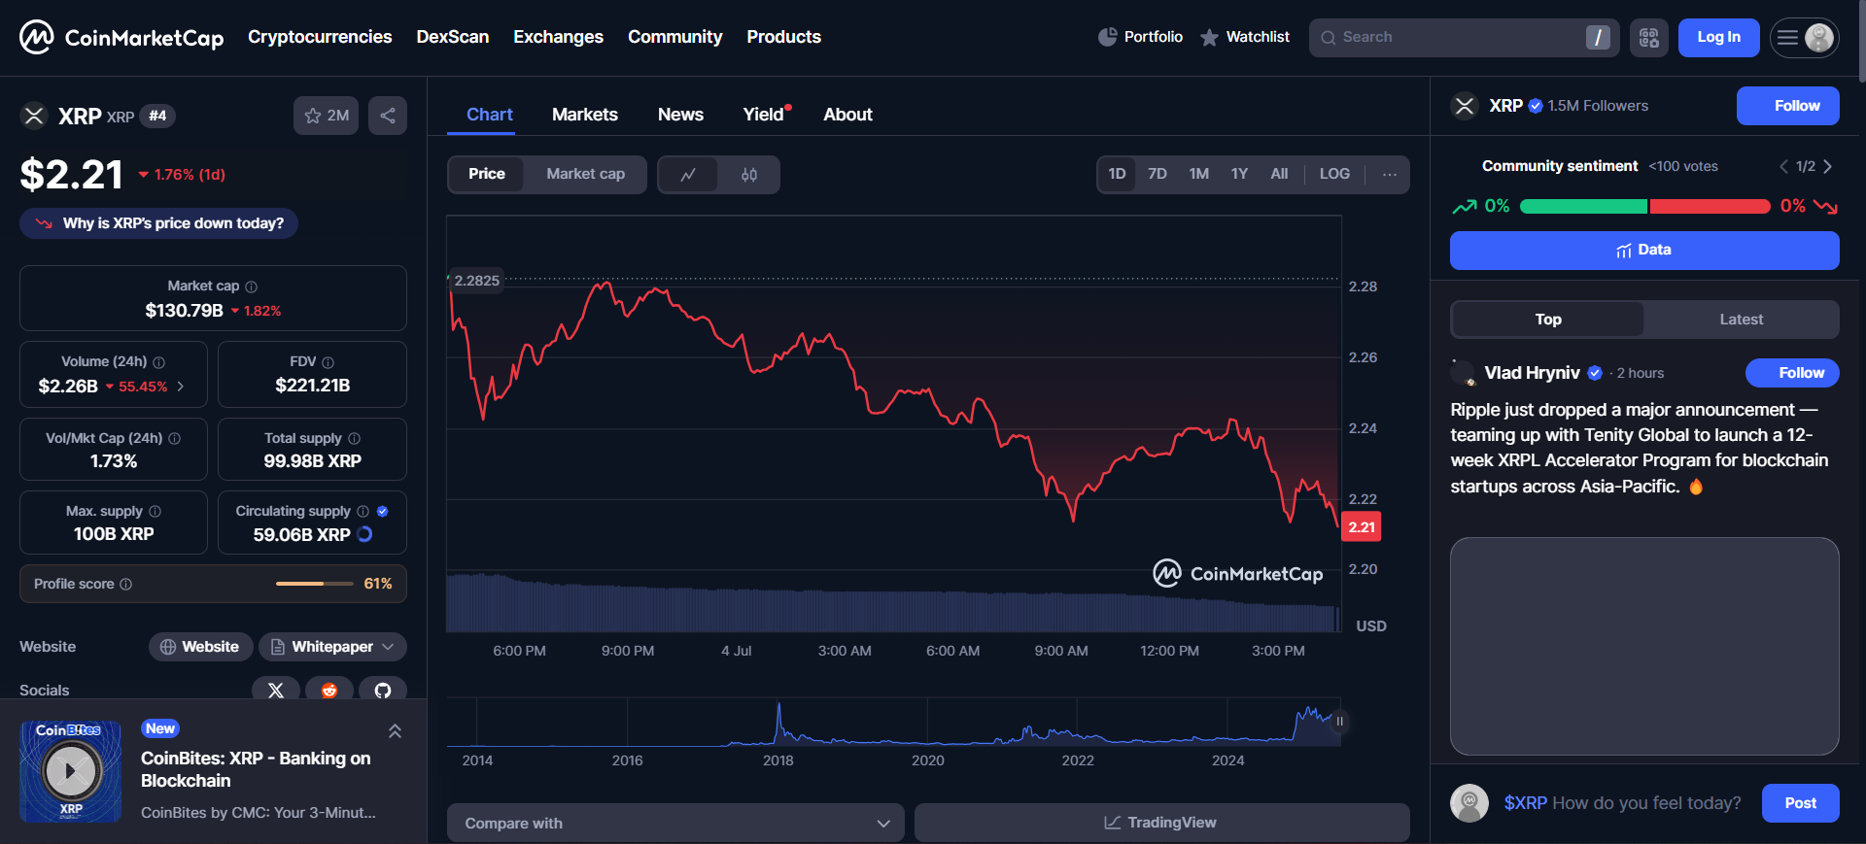
Task: Click the Max. supply info icon
Action: [x=155, y=511]
